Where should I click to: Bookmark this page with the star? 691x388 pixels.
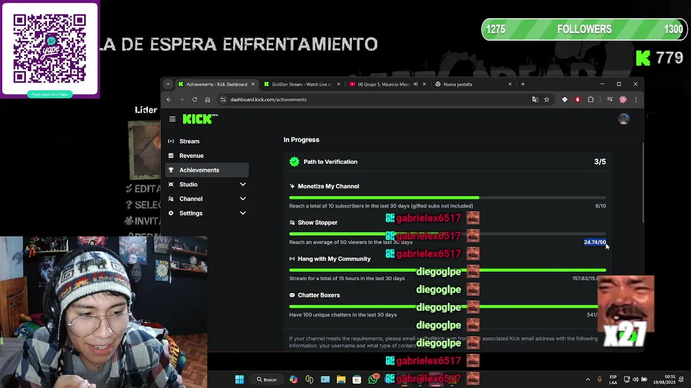click(x=546, y=99)
